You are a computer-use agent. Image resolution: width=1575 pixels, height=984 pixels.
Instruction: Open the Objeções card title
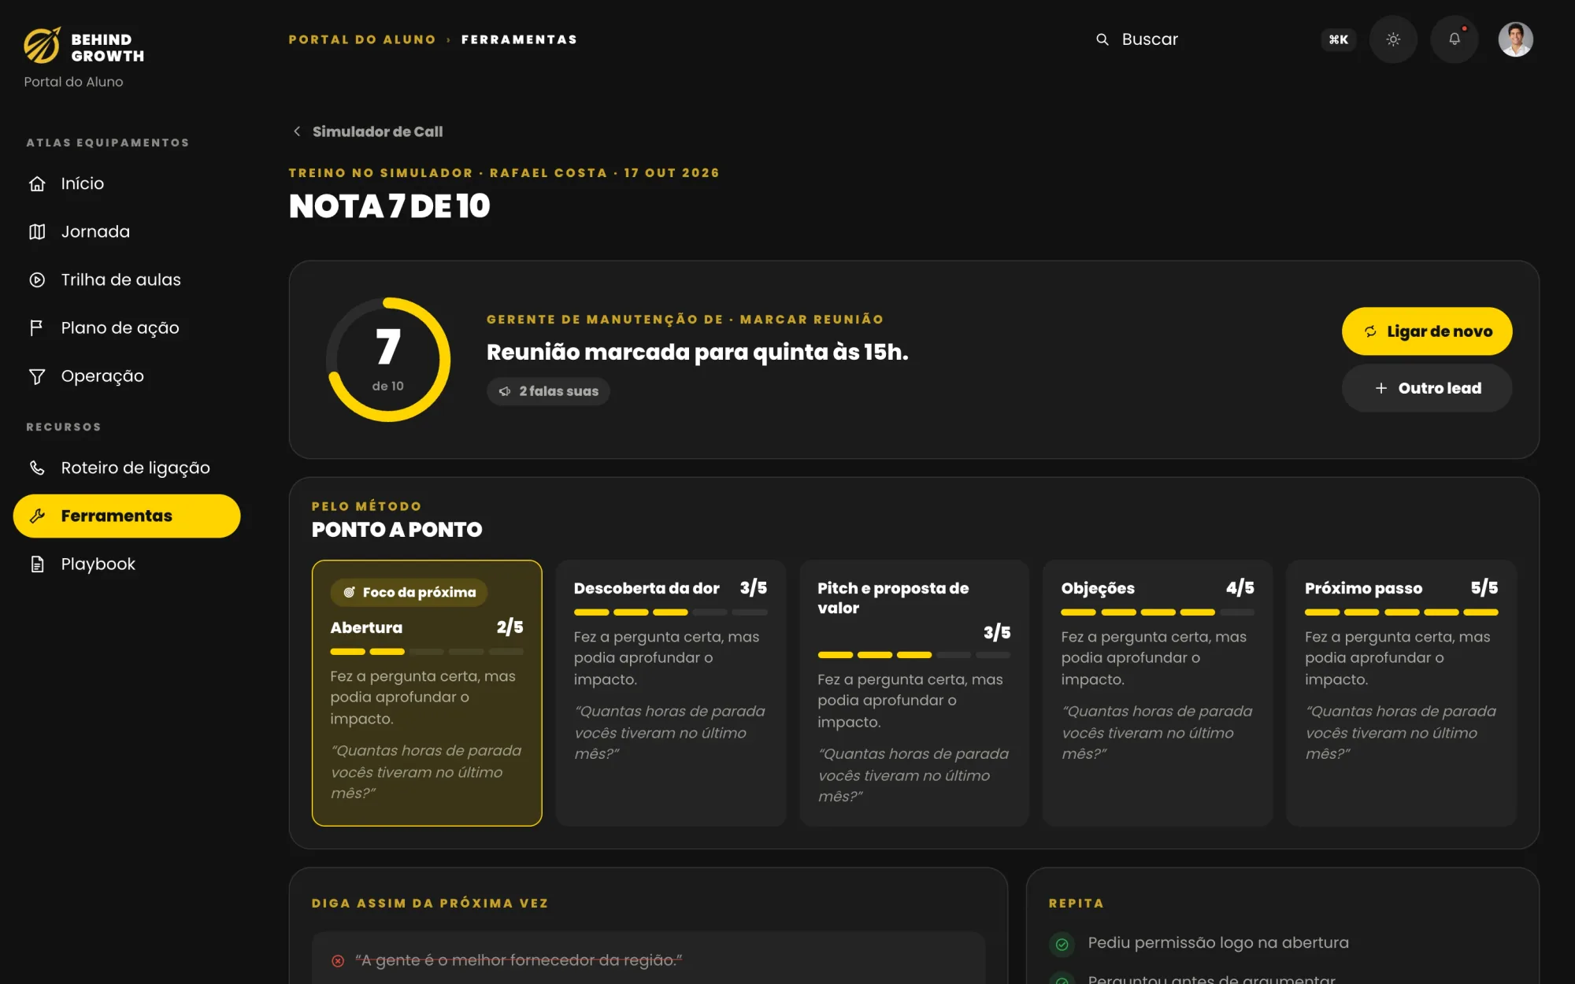coord(1098,588)
